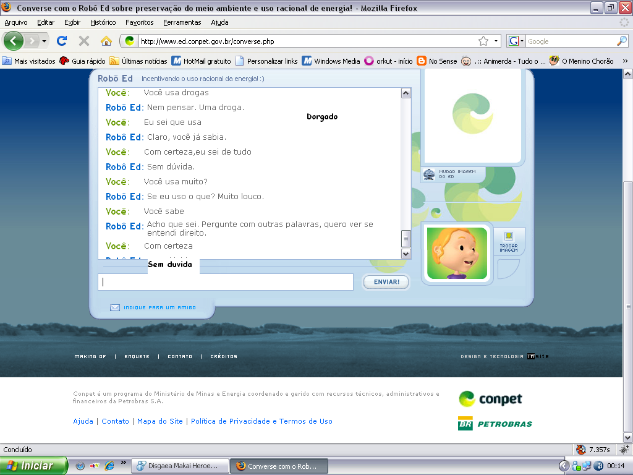Focus the chat message input field
This screenshot has height=475, width=633.
coord(226,282)
